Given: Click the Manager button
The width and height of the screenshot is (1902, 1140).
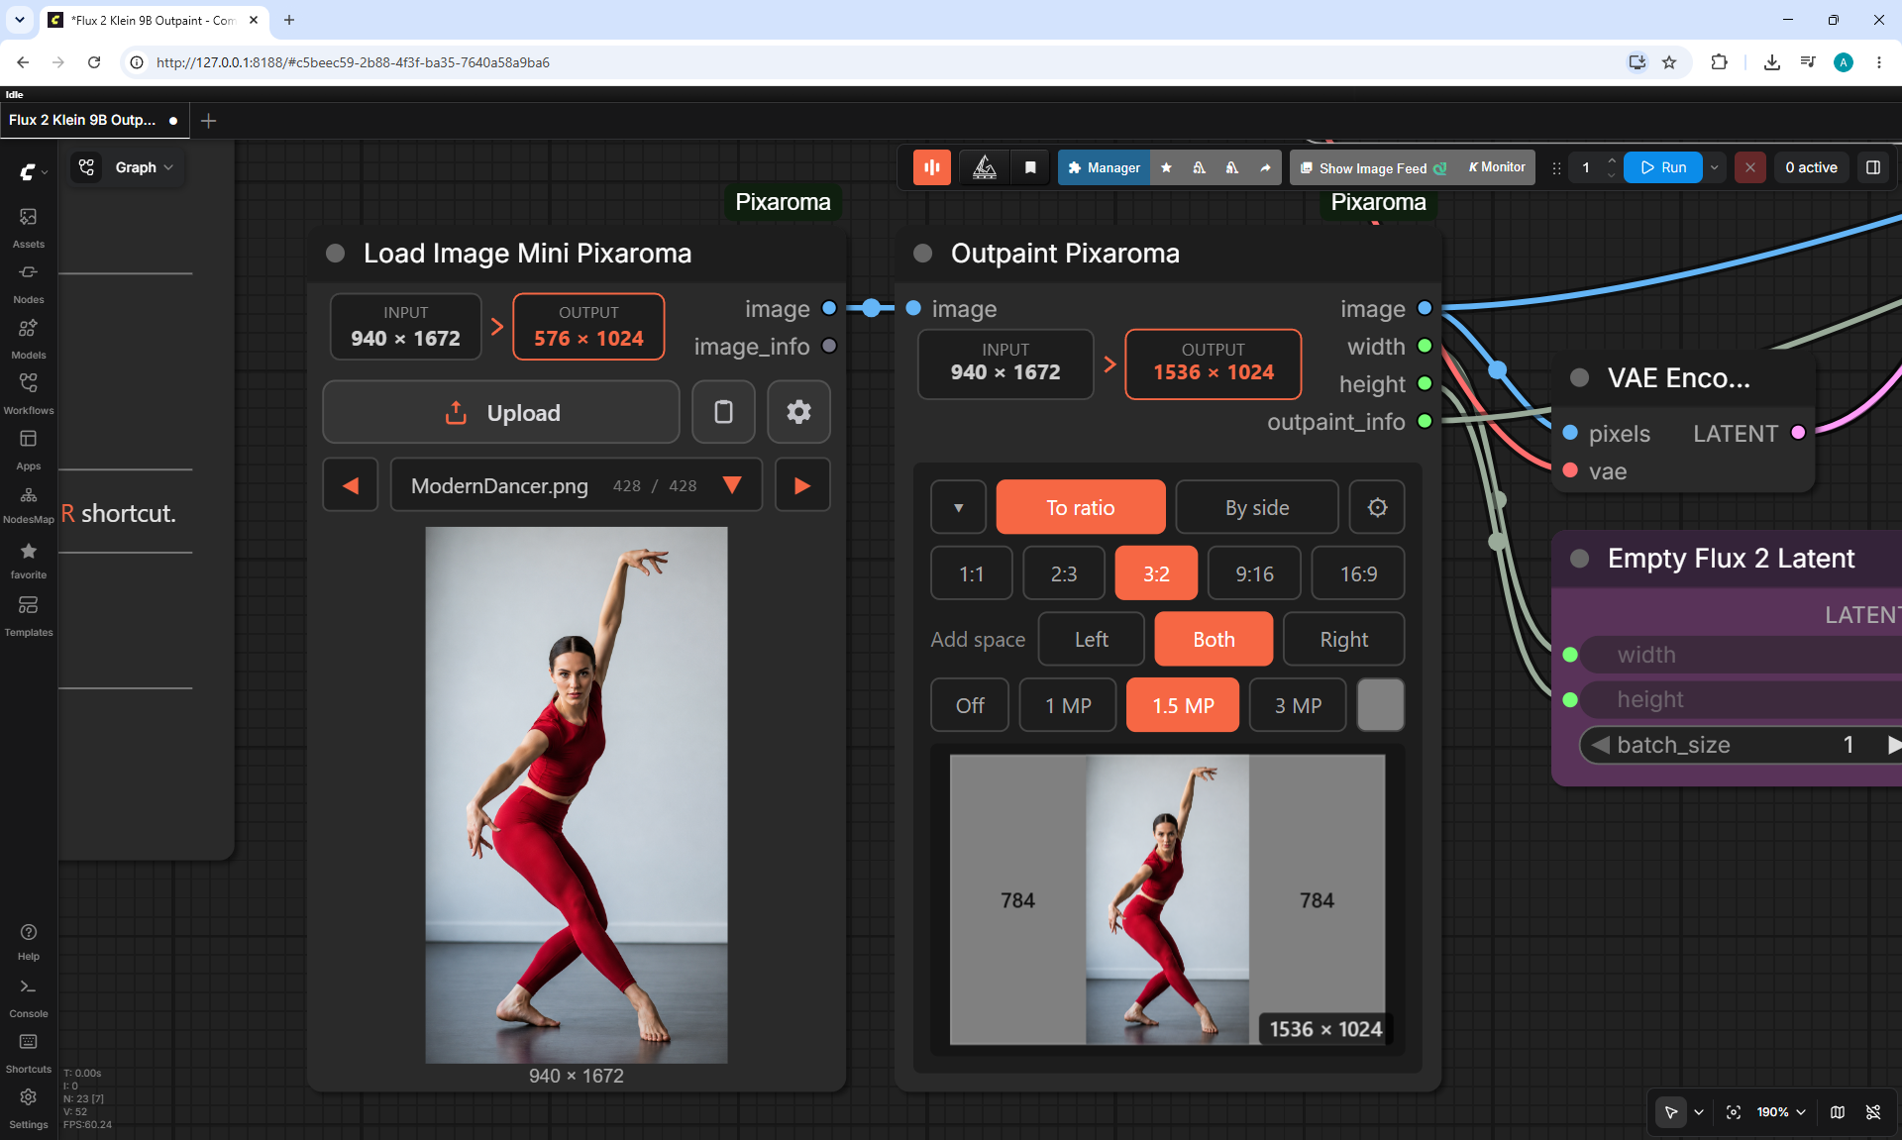Looking at the screenshot, I should coord(1105,167).
